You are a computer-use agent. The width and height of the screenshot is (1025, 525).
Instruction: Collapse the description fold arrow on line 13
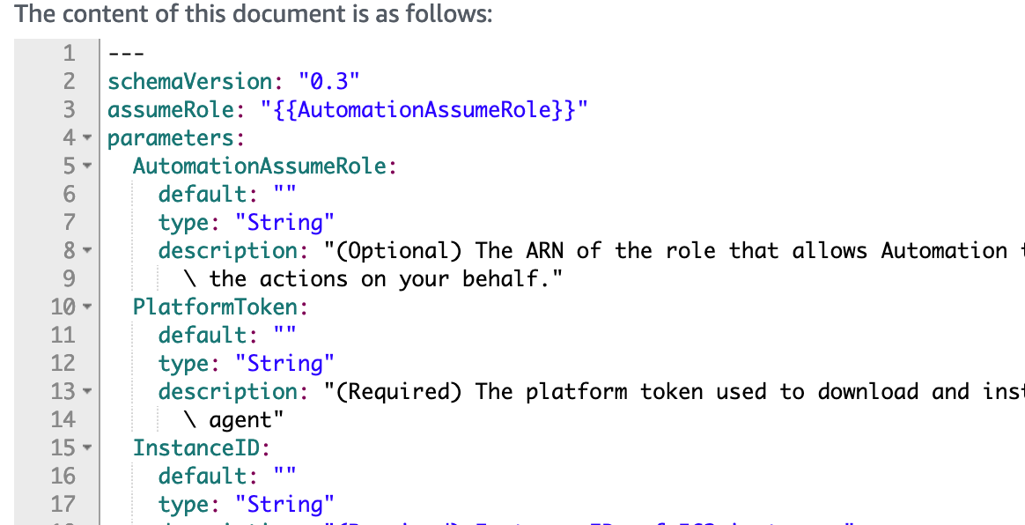87,391
